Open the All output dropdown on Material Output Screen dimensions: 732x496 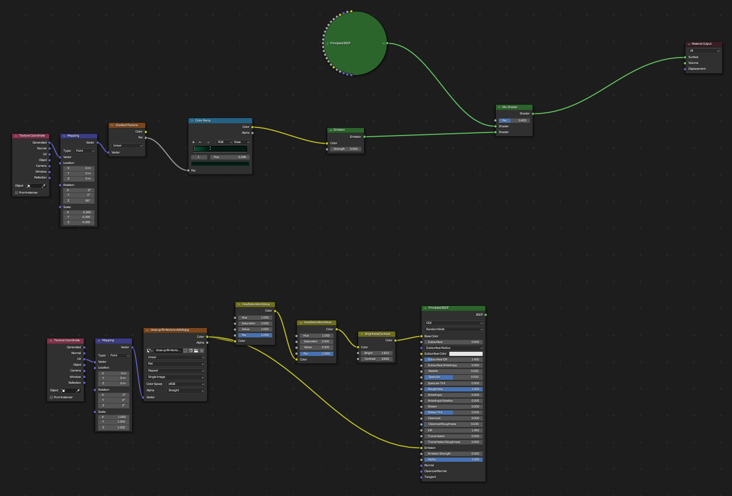tap(702, 50)
